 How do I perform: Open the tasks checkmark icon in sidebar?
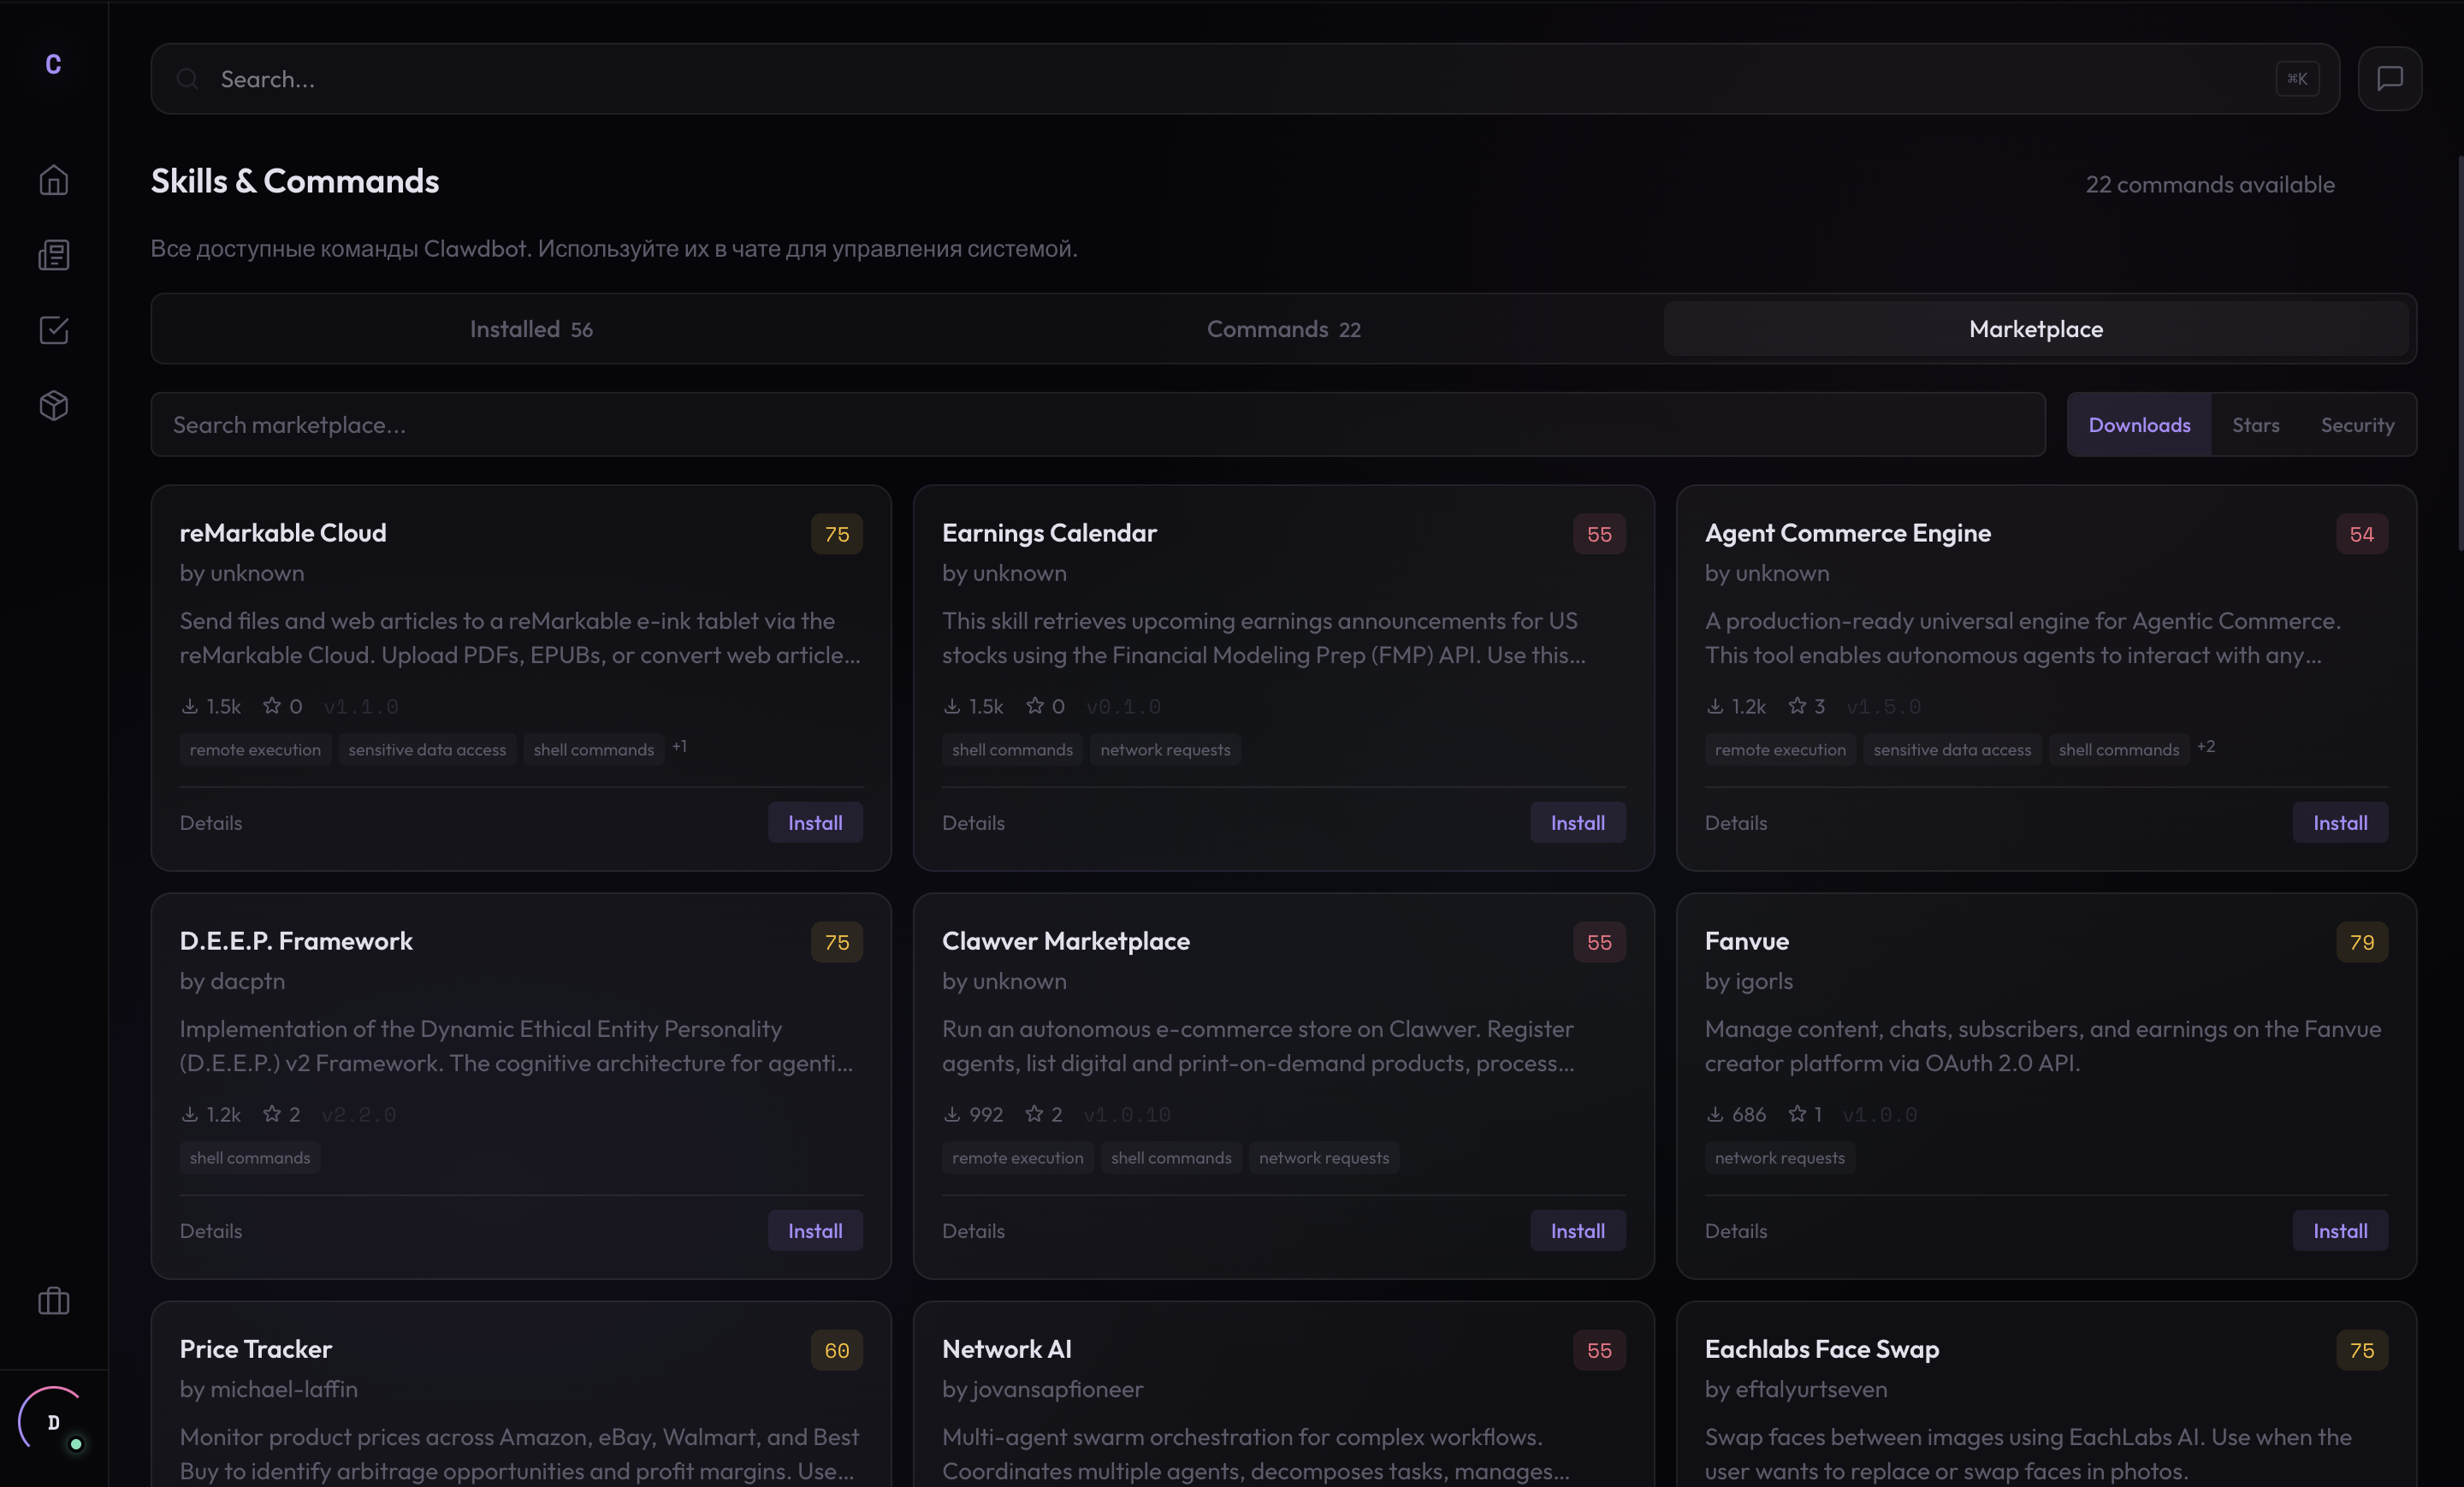click(54, 330)
